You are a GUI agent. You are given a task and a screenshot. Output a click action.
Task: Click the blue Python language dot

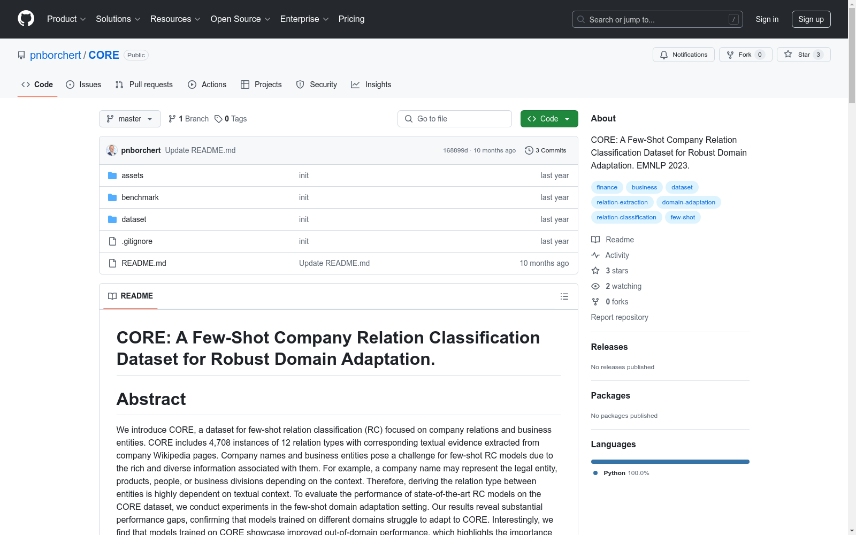pyautogui.click(x=595, y=473)
